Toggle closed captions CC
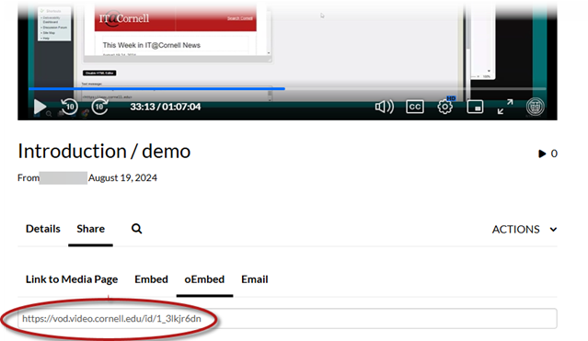Screen dimensions: 588x341 [x=415, y=107]
